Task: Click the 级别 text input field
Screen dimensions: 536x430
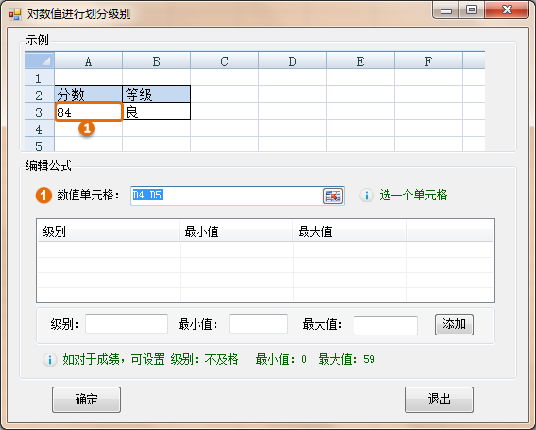Action: coord(127,324)
